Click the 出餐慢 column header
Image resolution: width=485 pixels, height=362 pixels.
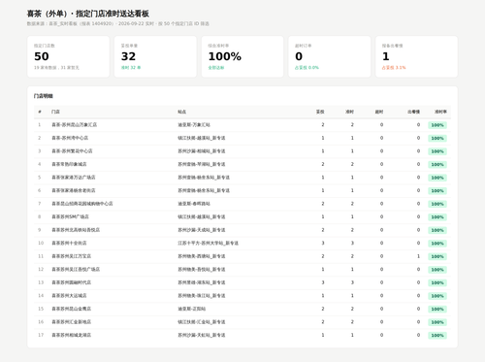[x=413, y=112]
